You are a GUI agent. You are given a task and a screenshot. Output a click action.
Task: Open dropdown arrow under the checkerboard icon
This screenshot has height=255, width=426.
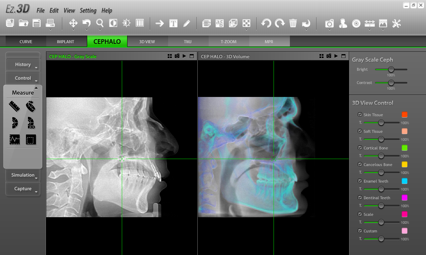coord(246,30)
